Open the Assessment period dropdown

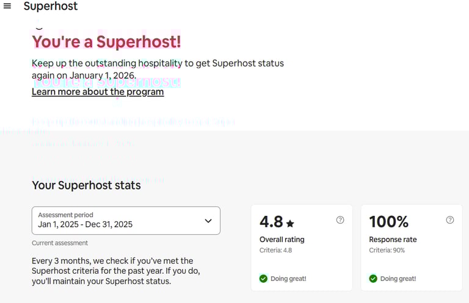point(126,221)
